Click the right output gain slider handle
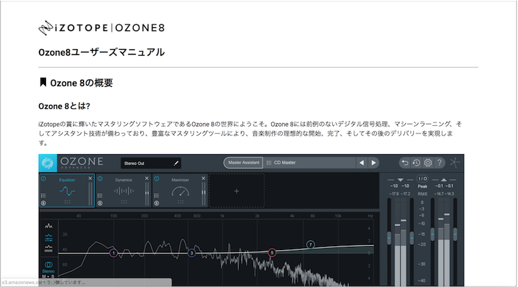The height and width of the screenshot is (287, 518). tap(455, 234)
